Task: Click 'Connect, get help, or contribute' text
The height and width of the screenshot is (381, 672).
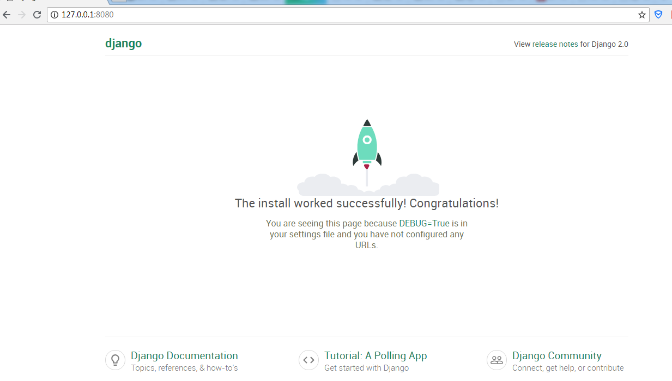Action: (568, 368)
